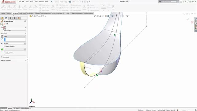
Task: Toggle the Draft outward checkbox
Action: coord(5,52)
